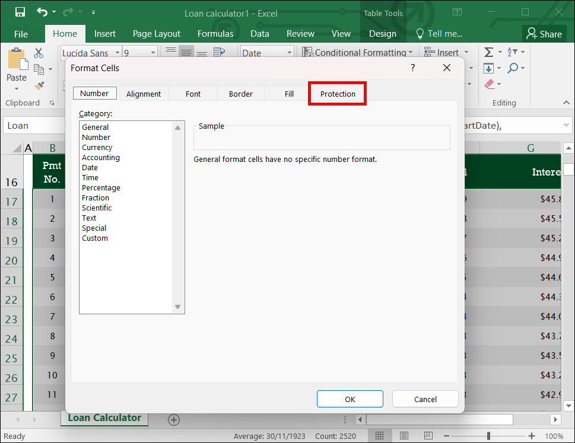Click the Undo arrow icon
Viewport: 575px width, 443px height.
pos(42,12)
